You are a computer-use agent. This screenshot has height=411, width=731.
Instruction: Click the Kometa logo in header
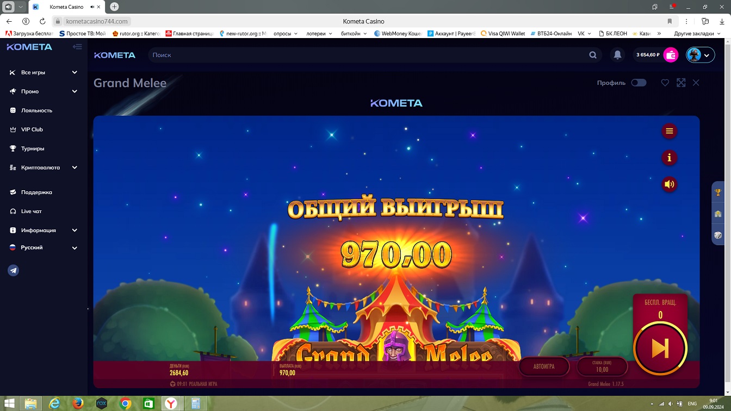pos(115,55)
